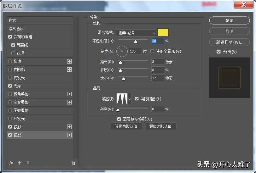The image size is (256, 173).
Task: Click the 确定 button
Action: 230,20
